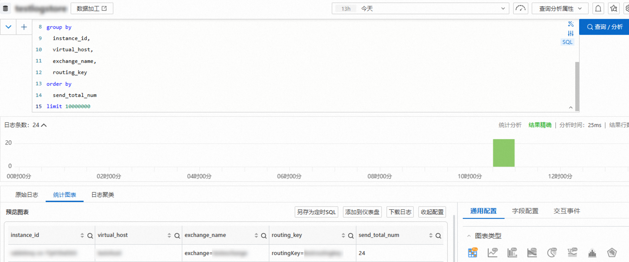Click the logstore database icon
Screen dimensions: 629x262
click(6, 8)
